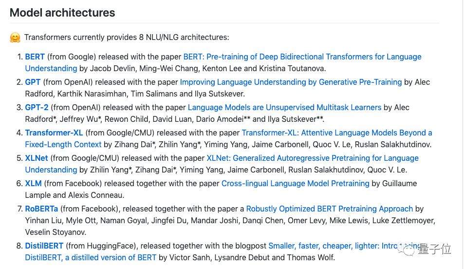Go to the bold XLNet model link

(37, 158)
